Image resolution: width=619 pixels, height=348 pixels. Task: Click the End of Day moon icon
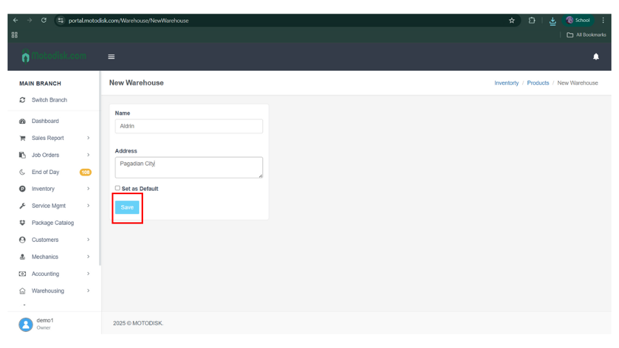23,172
